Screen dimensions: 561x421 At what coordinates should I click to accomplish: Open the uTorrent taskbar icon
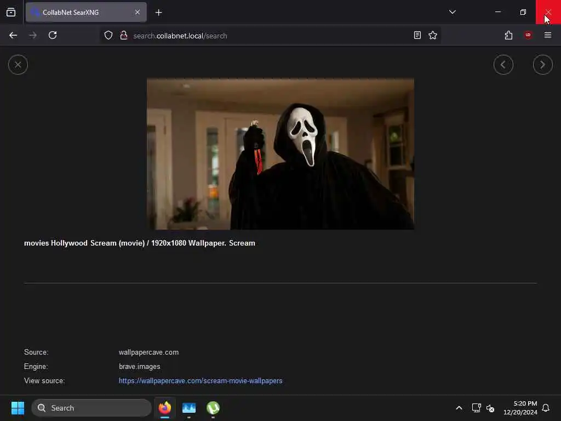pyautogui.click(x=213, y=408)
